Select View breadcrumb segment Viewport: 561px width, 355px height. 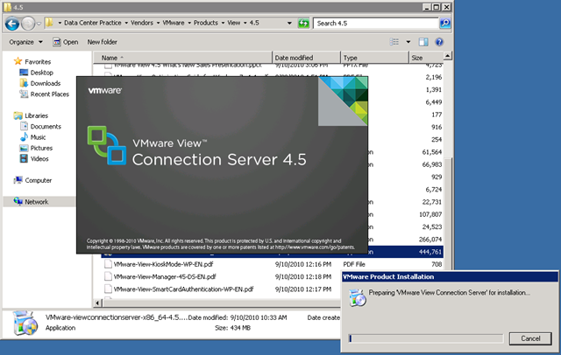click(x=234, y=23)
